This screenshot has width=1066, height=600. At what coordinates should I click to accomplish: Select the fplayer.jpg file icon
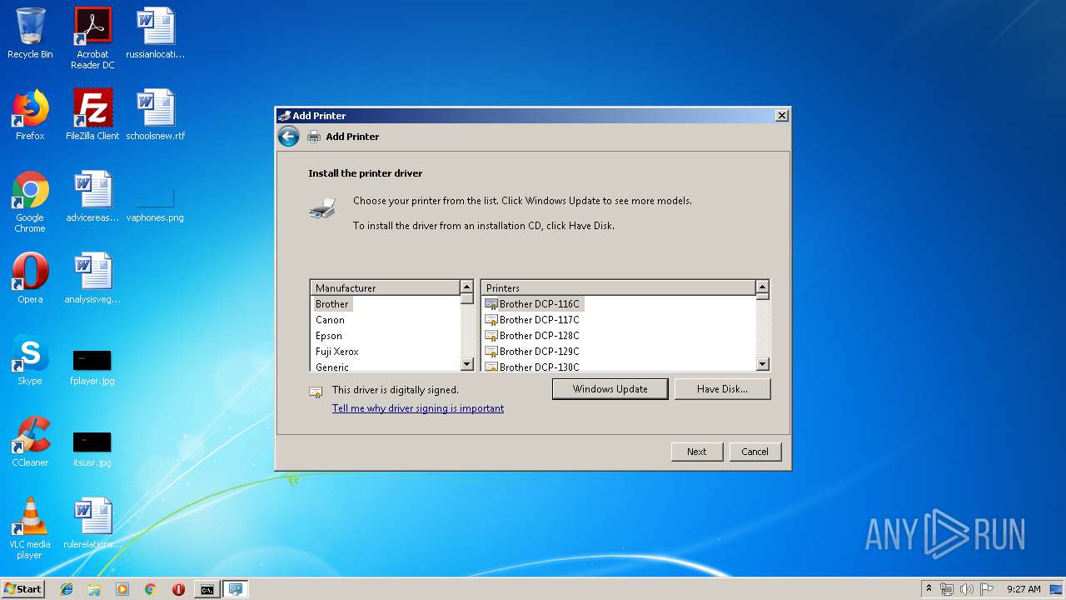pyautogui.click(x=92, y=367)
